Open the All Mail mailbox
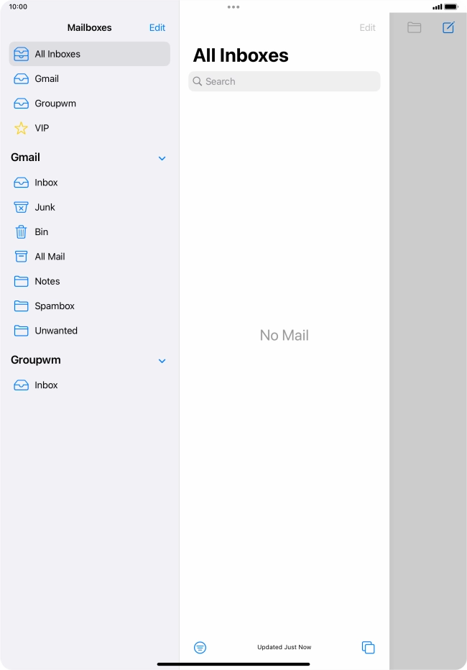Viewport: 467px width, 670px height. pyautogui.click(x=90, y=257)
